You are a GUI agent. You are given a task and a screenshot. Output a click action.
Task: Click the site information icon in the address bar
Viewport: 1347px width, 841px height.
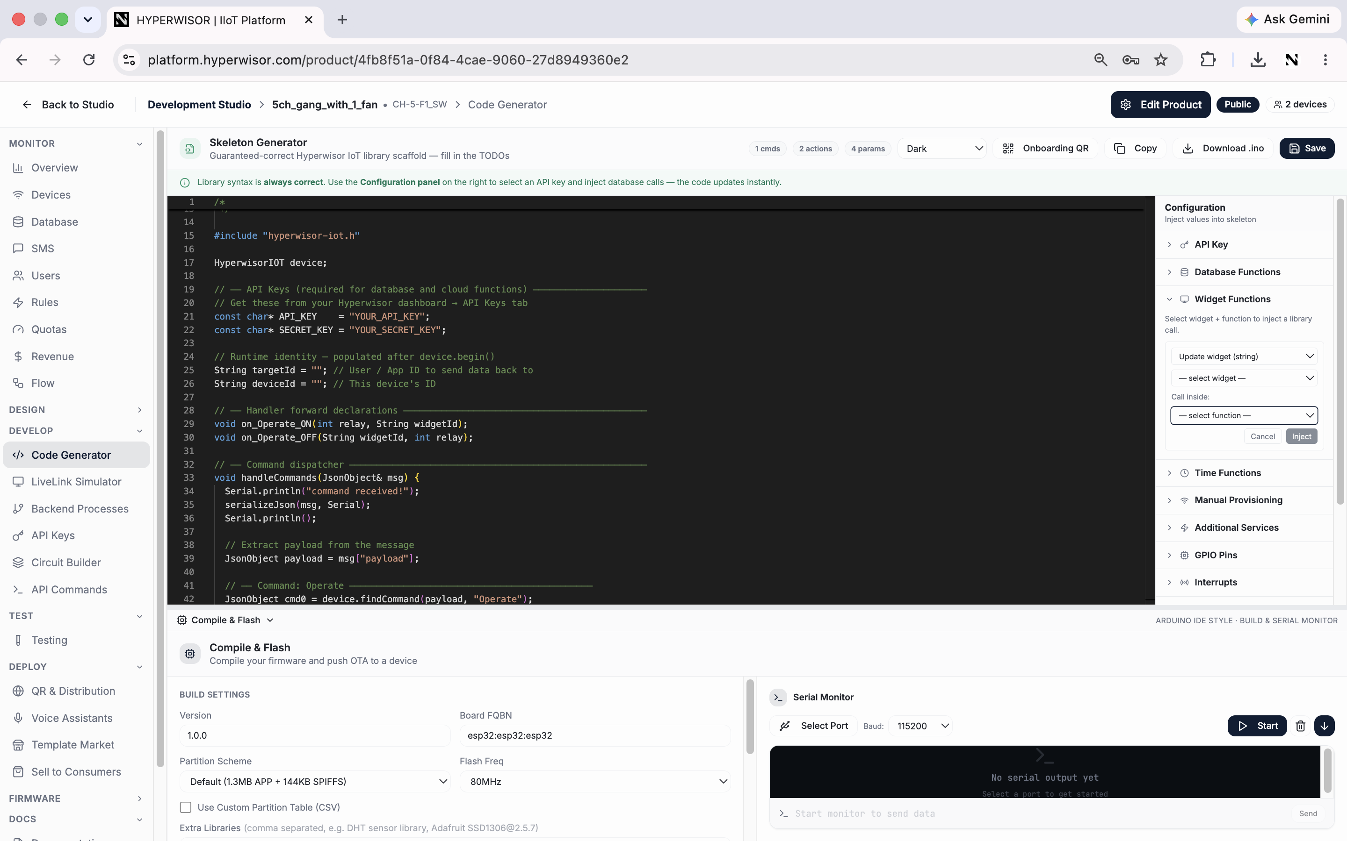click(129, 59)
